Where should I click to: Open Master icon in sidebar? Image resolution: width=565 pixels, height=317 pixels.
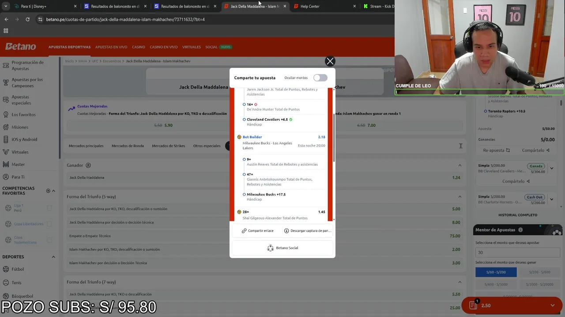pos(6,164)
